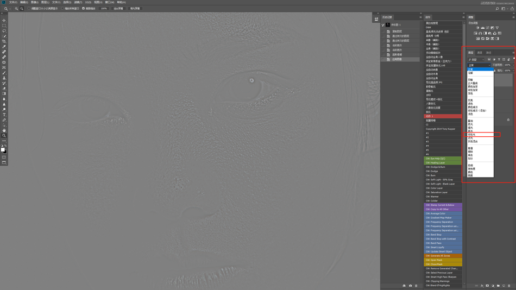Click the foreground color swatch
516x290 pixels.
tap(3, 150)
